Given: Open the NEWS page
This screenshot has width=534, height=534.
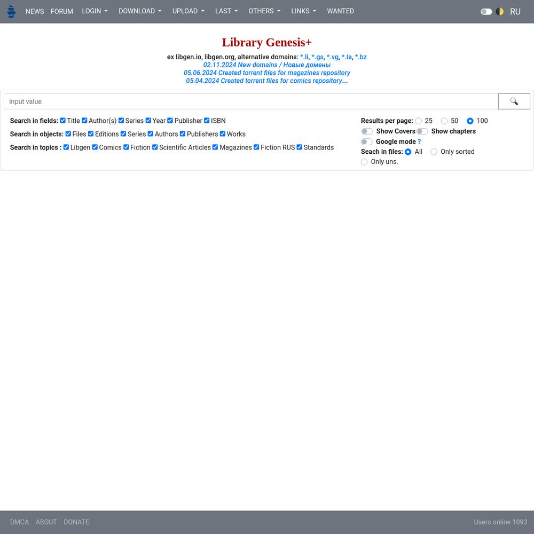Looking at the screenshot, I should [35, 11].
